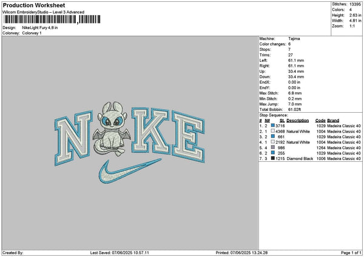The image size is (364, 257).
Task: Click 'Diamond Black' description in row 7
Action: tap(300, 159)
